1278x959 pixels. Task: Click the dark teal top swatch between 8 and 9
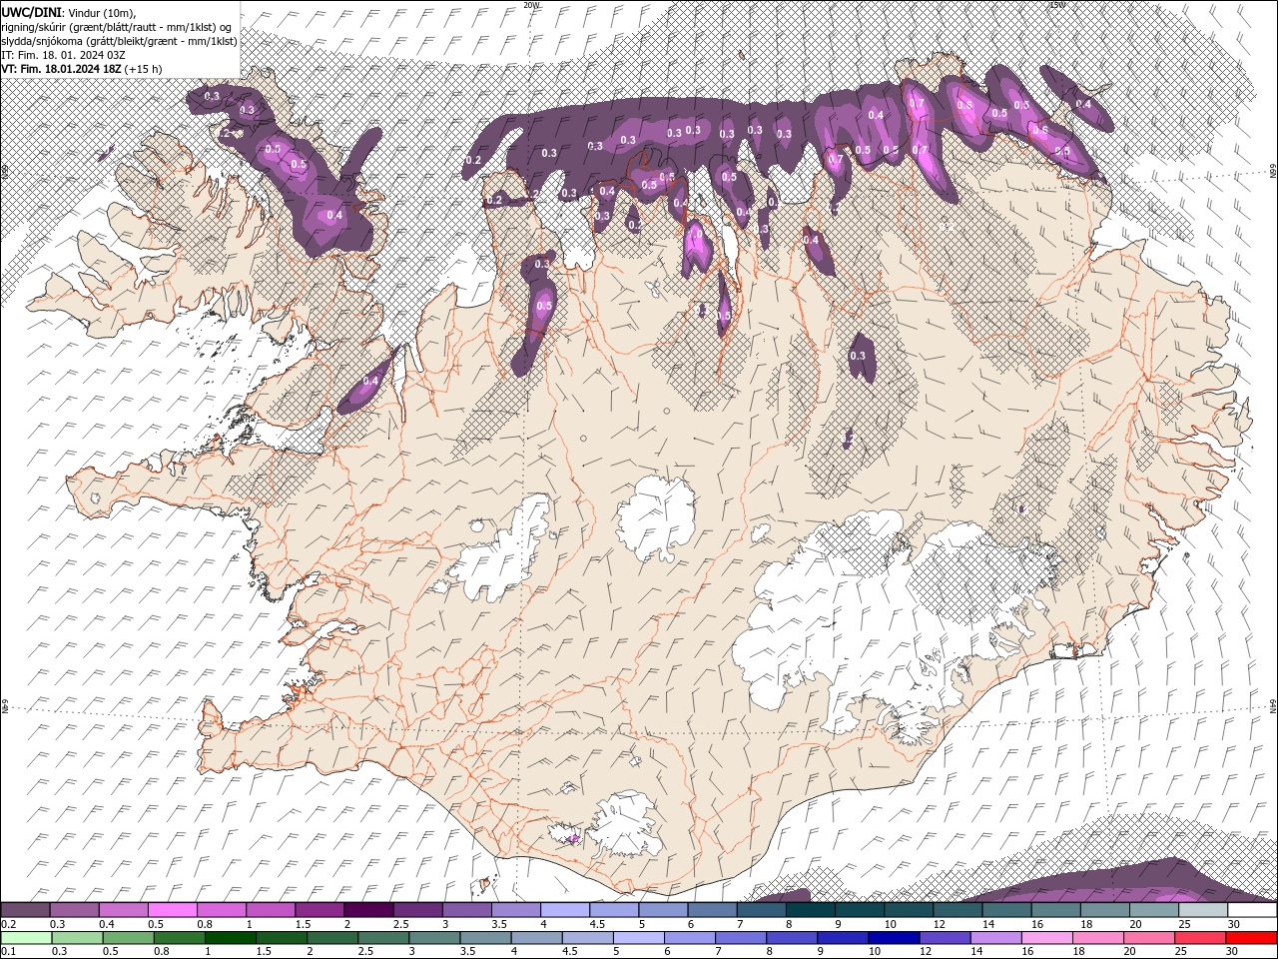click(809, 910)
